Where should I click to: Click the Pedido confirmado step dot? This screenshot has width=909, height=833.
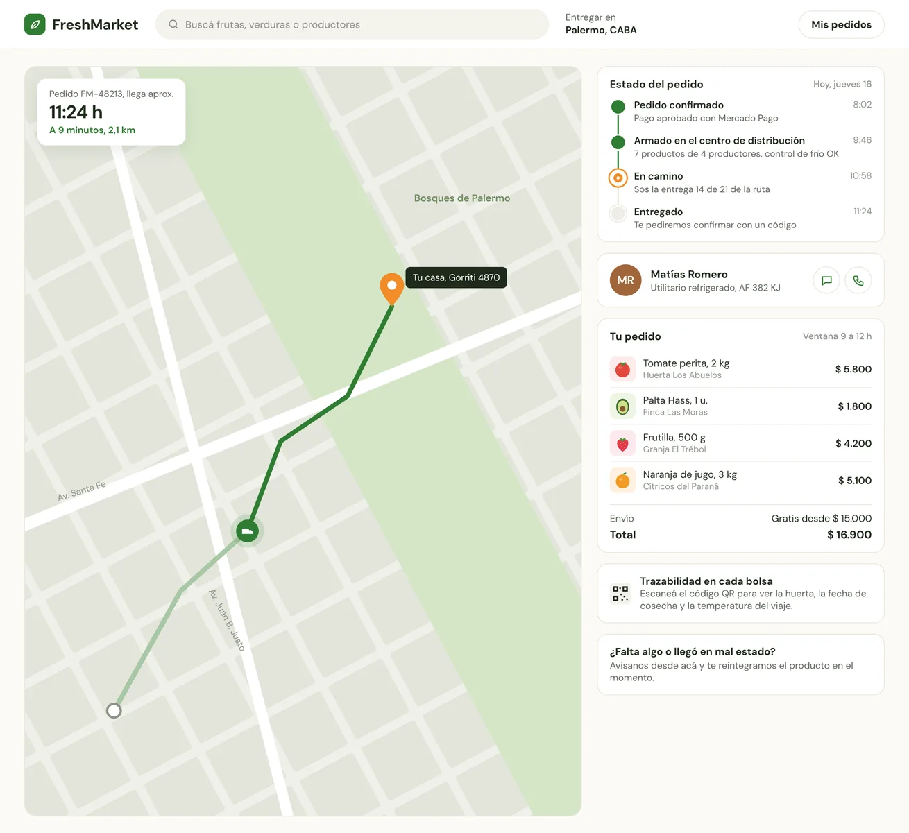(618, 107)
